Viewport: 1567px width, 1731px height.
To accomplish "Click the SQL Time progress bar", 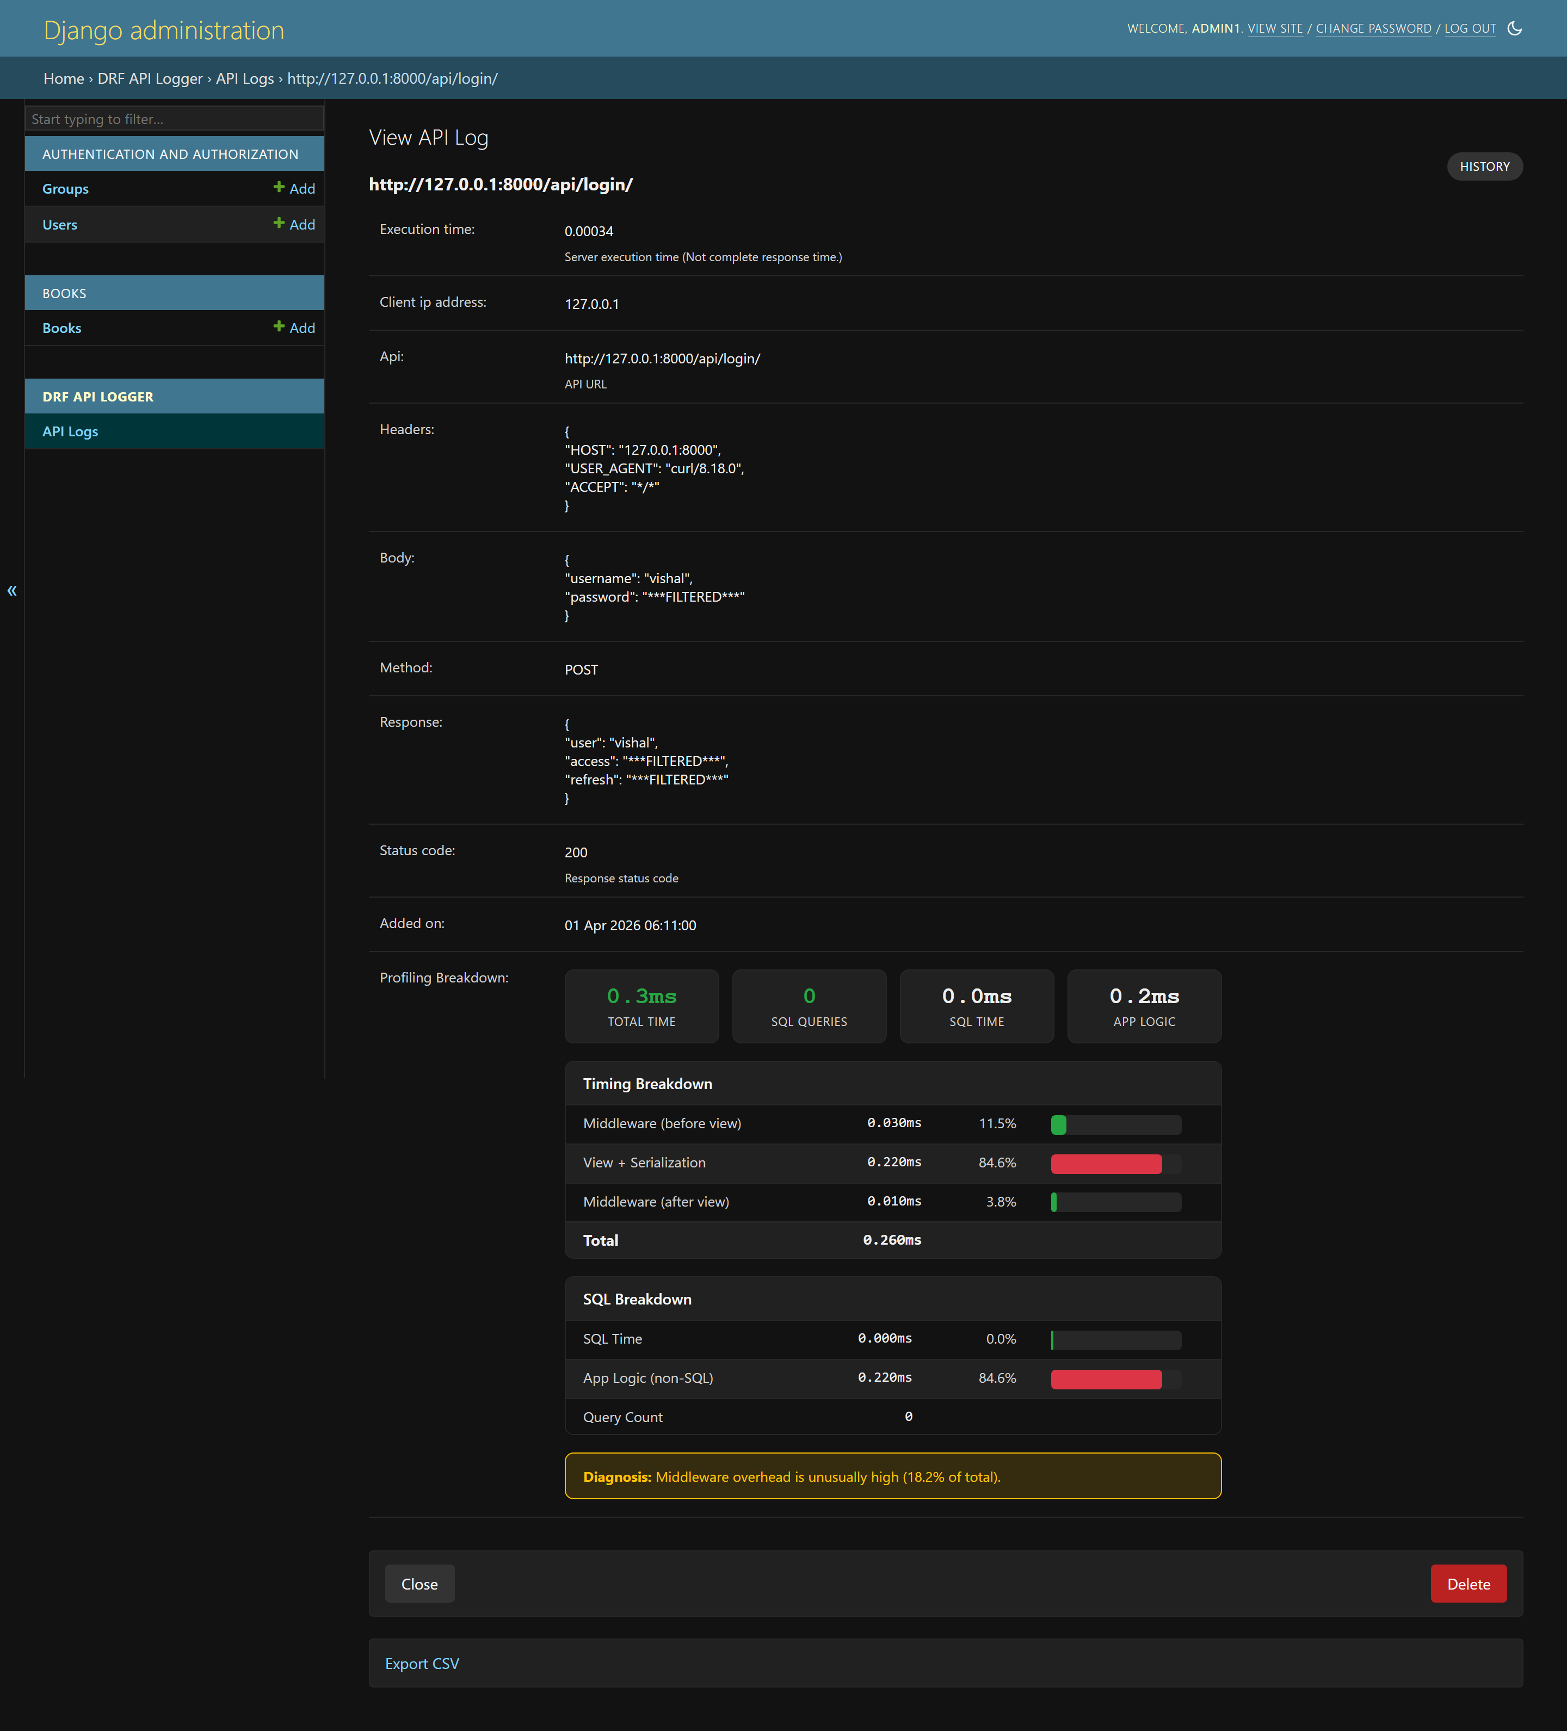I will click(x=1116, y=1339).
